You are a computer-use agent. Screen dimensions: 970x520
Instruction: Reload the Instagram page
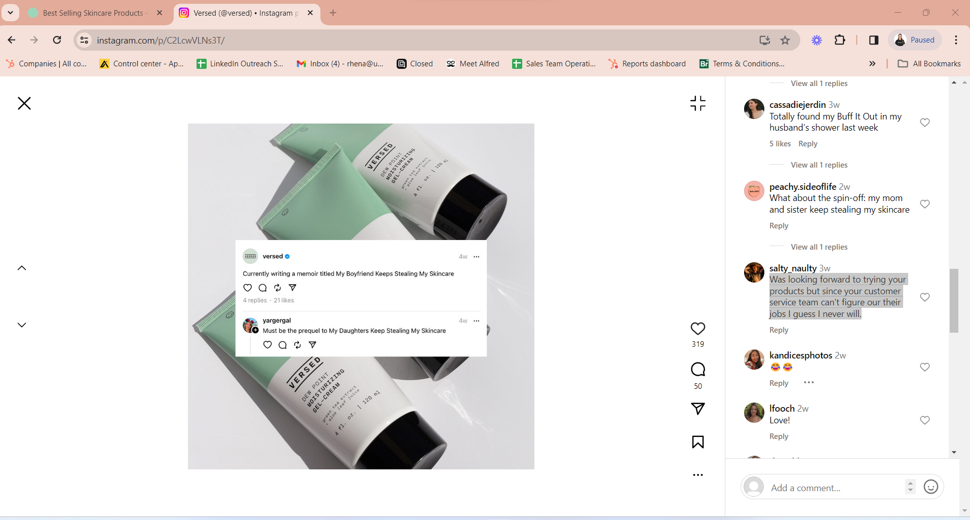coord(57,40)
